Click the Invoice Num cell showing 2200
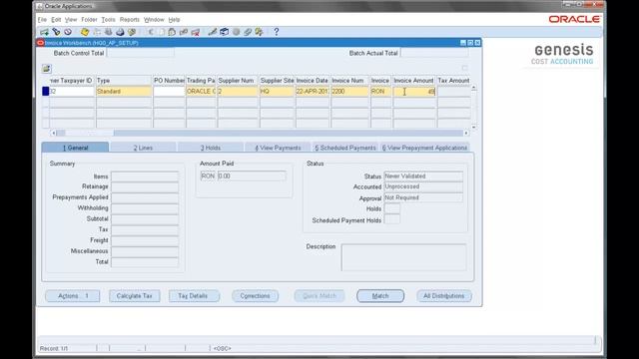Viewport: 639px width, 359px height. [349, 92]
